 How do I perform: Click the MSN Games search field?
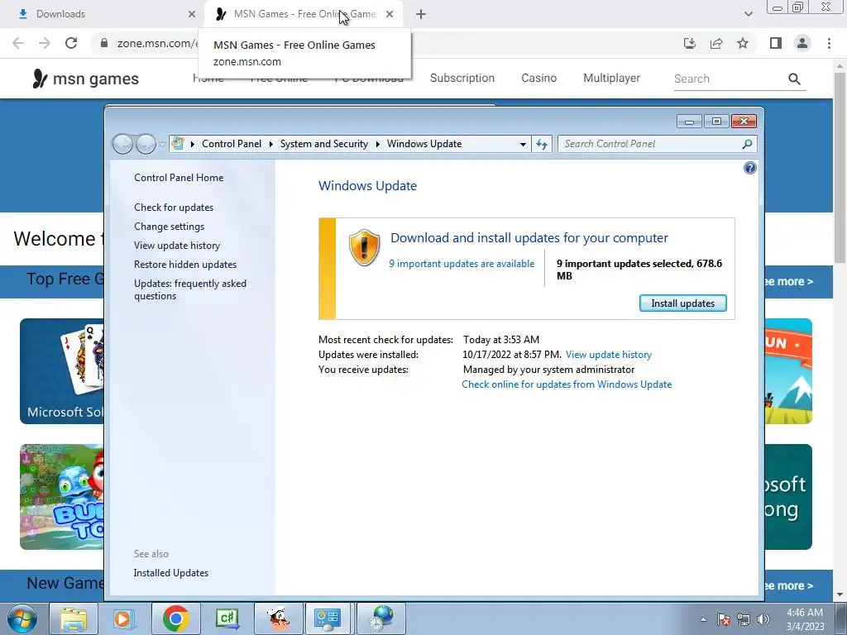[730, 79]
